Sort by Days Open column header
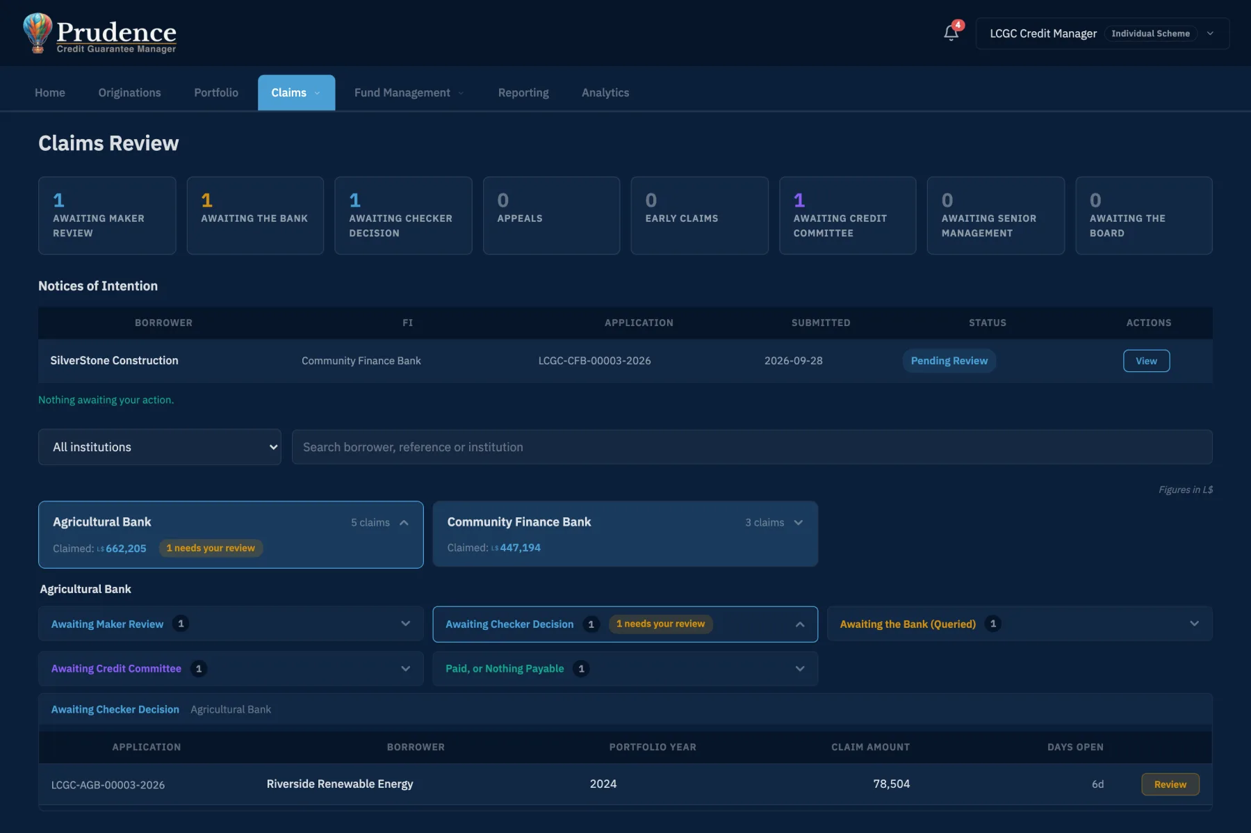Viewport: 1251px width, 833px height. [1075, 747]
